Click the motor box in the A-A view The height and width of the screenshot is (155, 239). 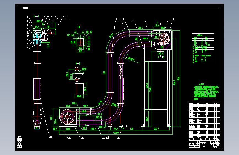coord(51,33)
